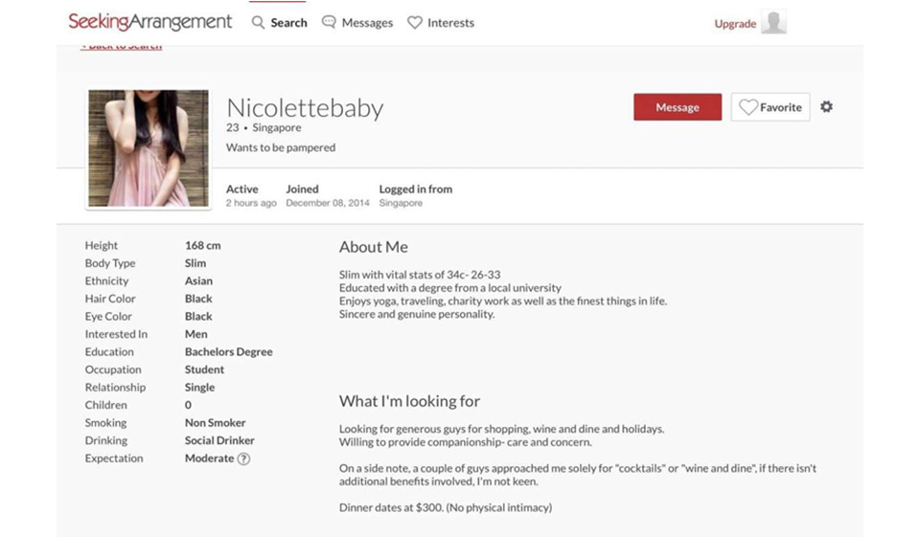
Task: Go back via Back to Search link
Action: pyautogui.click(x=122, y=46)
